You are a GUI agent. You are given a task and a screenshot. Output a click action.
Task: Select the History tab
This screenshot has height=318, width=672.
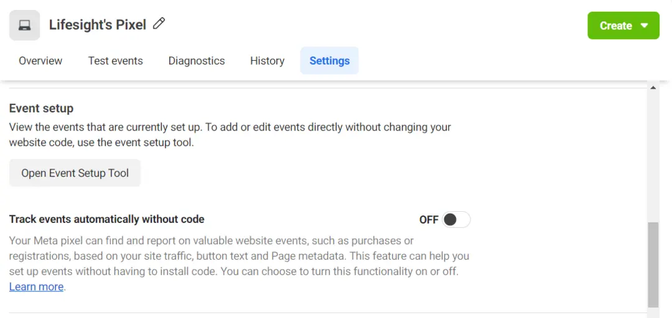coord(268,61)
